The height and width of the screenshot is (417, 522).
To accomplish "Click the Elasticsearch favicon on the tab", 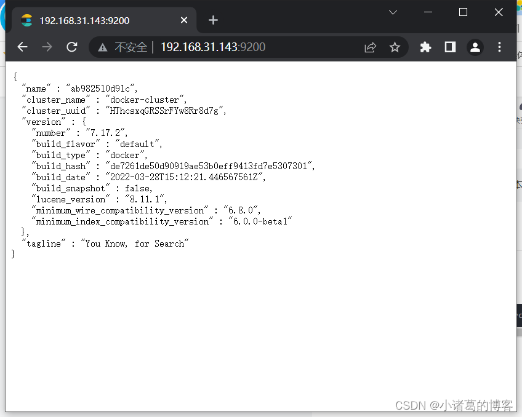I will [x=26, y=20].
